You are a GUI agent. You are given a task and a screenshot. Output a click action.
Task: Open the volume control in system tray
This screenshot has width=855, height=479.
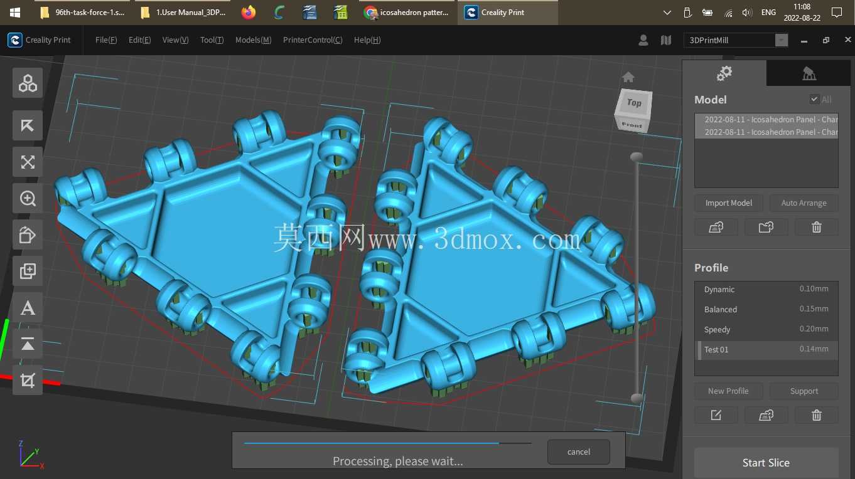(x=746, y=13)
